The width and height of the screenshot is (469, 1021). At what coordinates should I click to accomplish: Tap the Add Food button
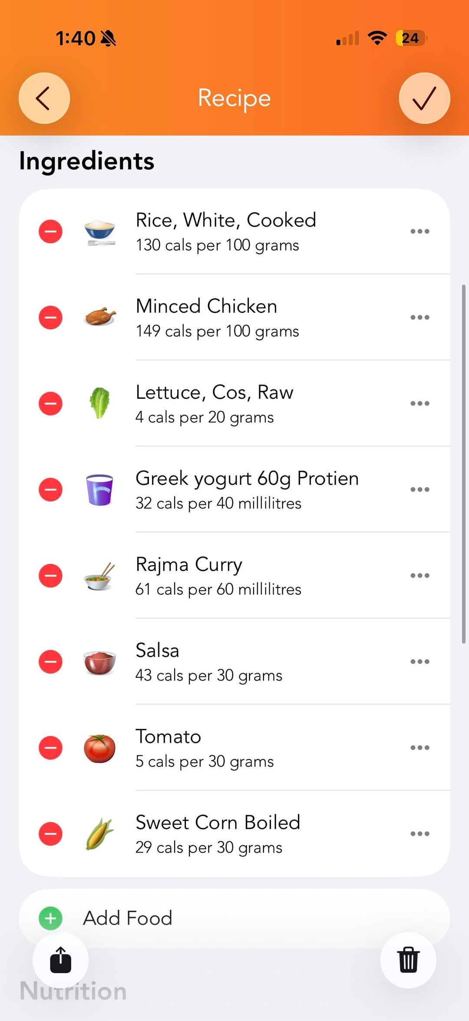click(x=128, y=918)
